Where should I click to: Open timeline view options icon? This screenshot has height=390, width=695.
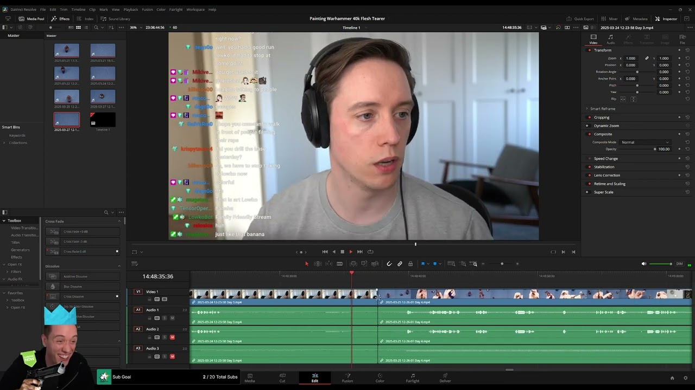click(x=135, y=264)
